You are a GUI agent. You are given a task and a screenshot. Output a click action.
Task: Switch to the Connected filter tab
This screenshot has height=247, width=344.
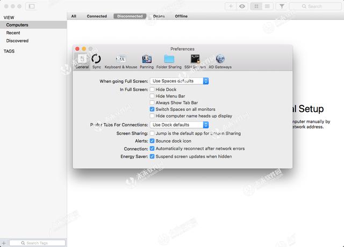[97, 16]
